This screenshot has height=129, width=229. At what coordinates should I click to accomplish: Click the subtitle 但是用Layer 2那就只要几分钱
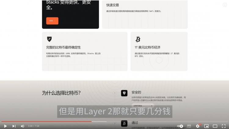[x=114, y=112]
